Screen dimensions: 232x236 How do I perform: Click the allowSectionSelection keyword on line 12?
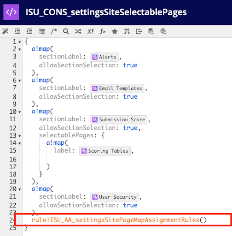tap(77, 128)
